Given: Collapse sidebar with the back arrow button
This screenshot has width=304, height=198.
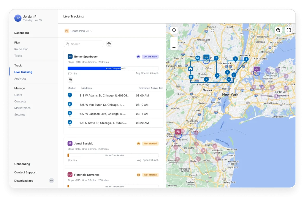Looking at the screenshot, I should click(51, 181).
